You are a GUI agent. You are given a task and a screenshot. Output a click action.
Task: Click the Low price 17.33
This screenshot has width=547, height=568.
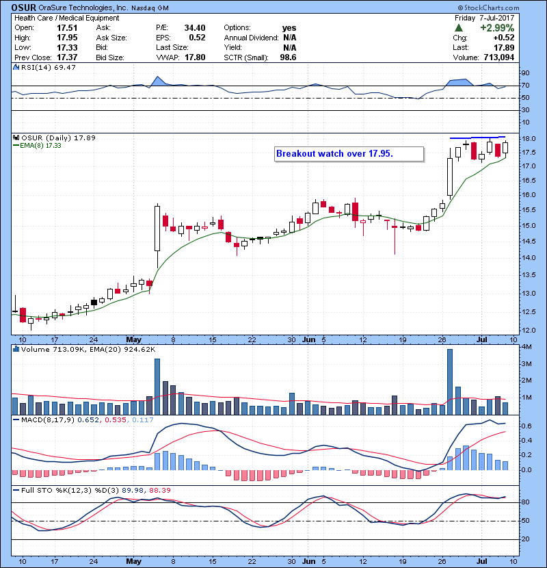67,47
